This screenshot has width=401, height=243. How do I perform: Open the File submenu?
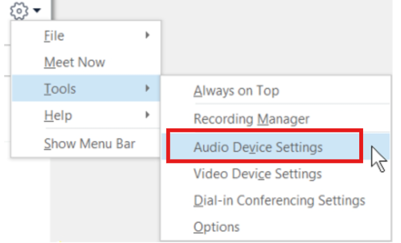[x=86, y=35]
